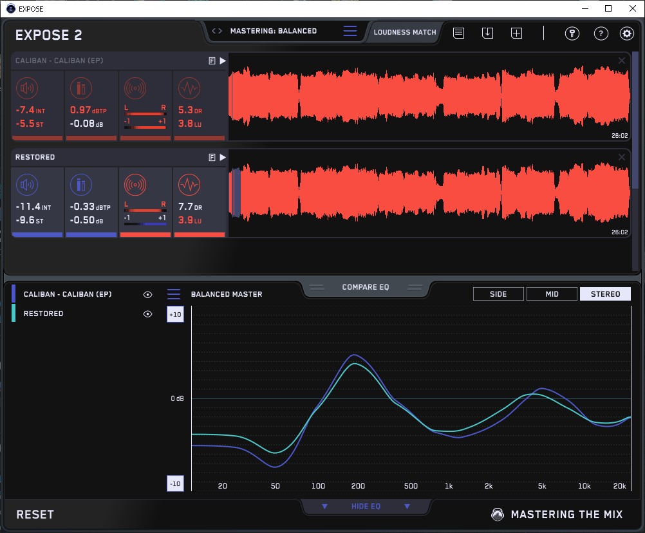This screenshot has height=533, width=645.
Task: Click the export/download report icon
Action: pos(487,33)
